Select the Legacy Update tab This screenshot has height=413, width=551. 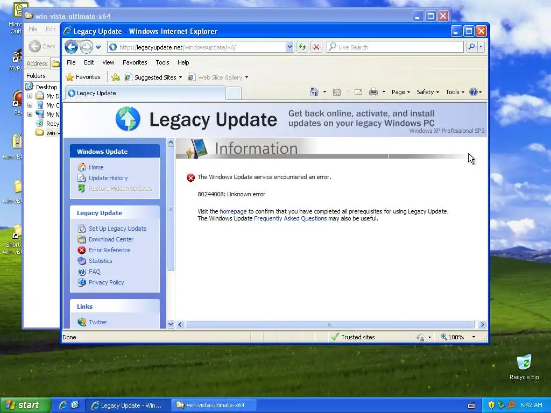tap(145, 93)
